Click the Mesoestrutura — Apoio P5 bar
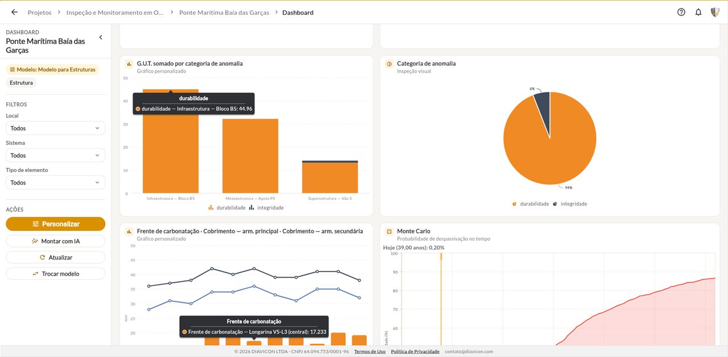This screenshot has width=728, height=357. pyautogui.click(x=250, y=156)
